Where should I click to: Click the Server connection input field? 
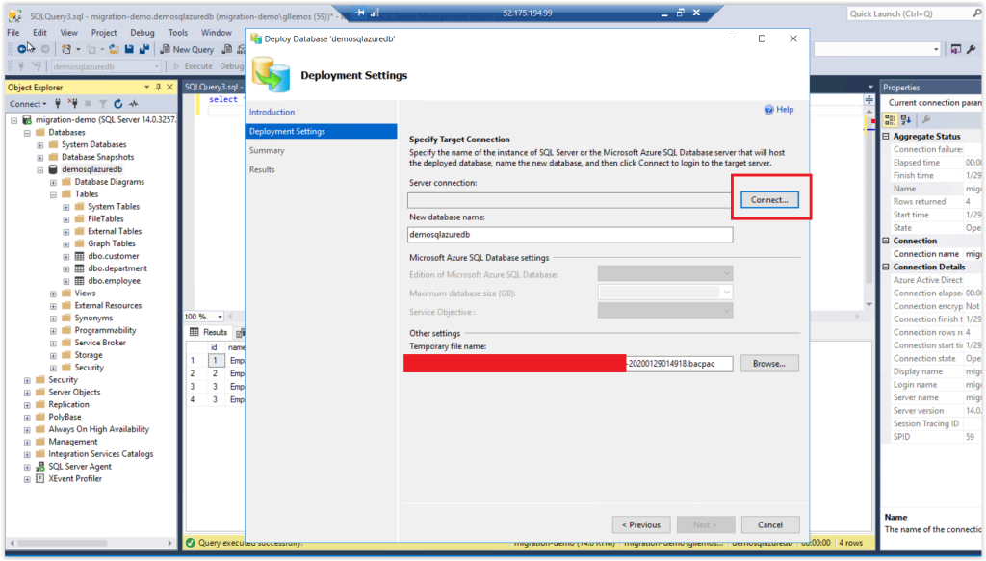coord(569,200)
